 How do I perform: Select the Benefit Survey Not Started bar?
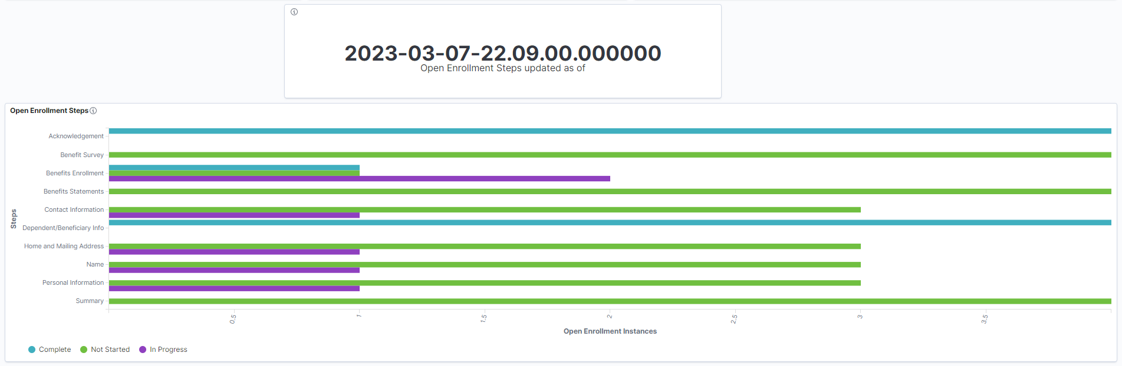pyautogui.click(x=610, y=155)
